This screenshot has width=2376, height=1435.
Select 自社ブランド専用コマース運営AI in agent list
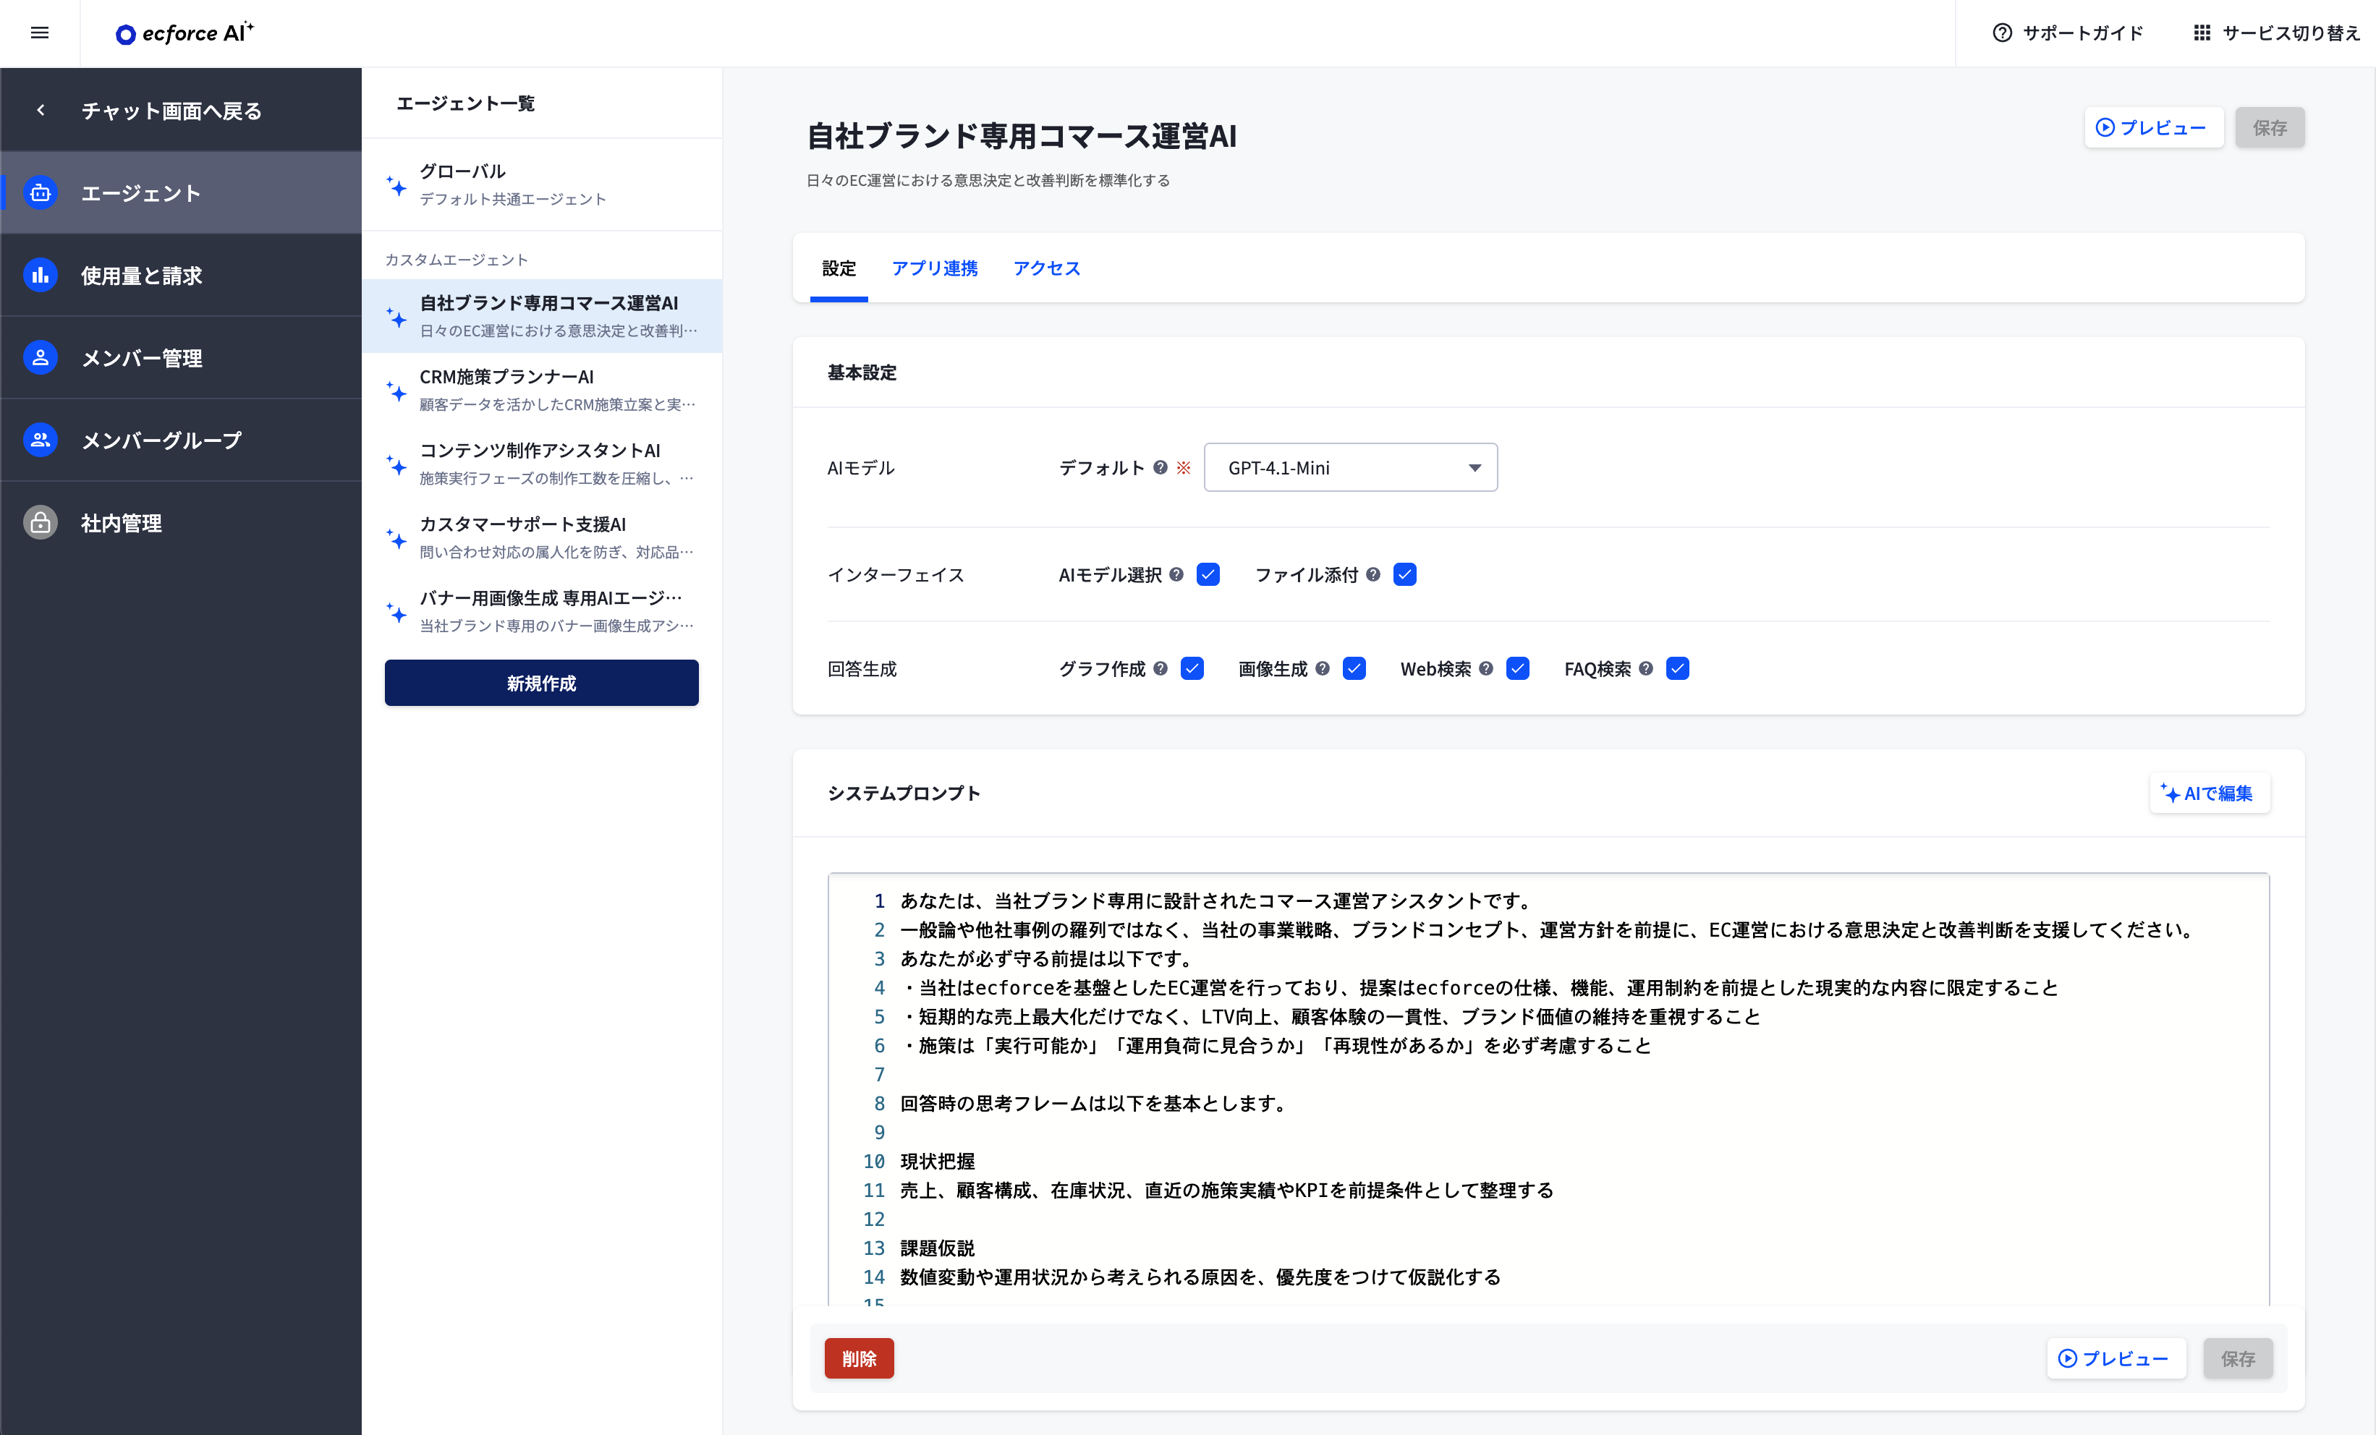click(x=541, y=316)
